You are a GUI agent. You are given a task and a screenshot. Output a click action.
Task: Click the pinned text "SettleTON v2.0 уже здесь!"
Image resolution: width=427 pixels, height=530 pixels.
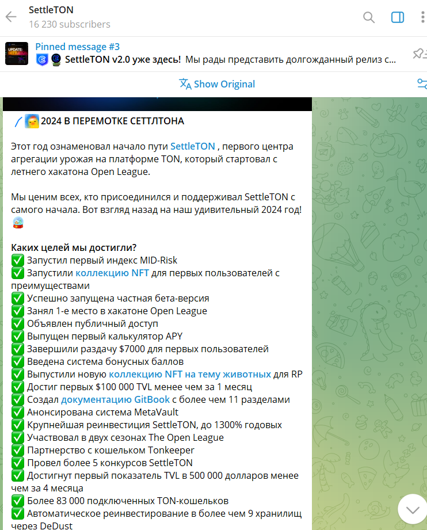(x=123, y=59)
